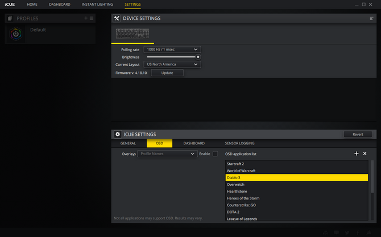Select League of Legends in the list
Viewport: 381px width, 237px height.
[x=296, y=218]
